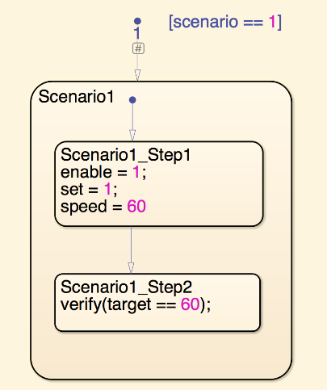The width and height of the screenshot is (327, 390).
Task: Select the Scenario1_Step1 state title
Action: pyautogui.click(x=125, y=155)
